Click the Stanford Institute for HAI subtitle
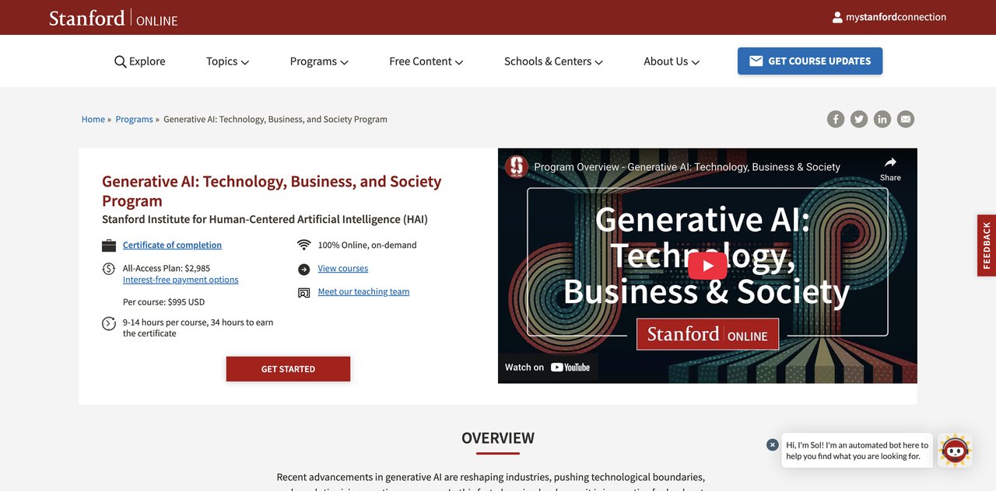This screenshot has height=491, width=996. click(x=265, y=219)
